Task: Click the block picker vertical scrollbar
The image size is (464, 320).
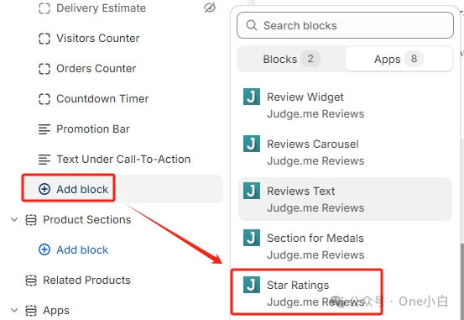Action: (x=462, y=280)
